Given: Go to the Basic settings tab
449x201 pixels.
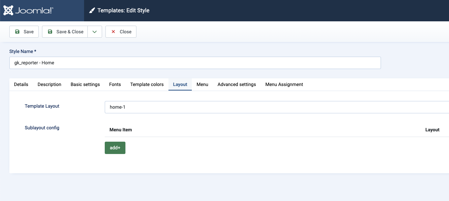Looking at the screenshot, I should click(x=85, y=84).
